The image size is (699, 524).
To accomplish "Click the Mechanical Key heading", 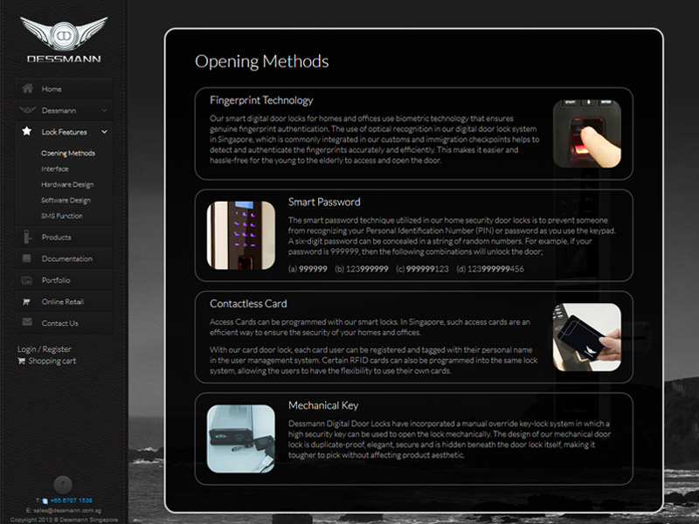I will (323, 405).
